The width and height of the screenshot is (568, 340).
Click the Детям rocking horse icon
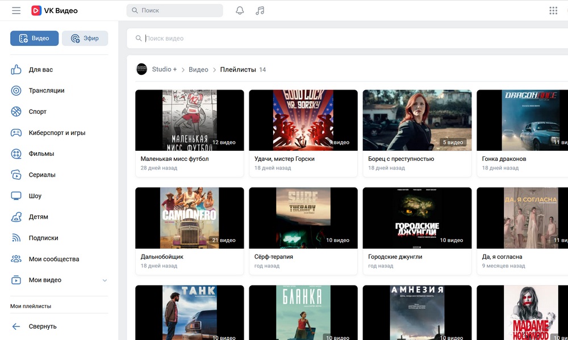(16, 217)
